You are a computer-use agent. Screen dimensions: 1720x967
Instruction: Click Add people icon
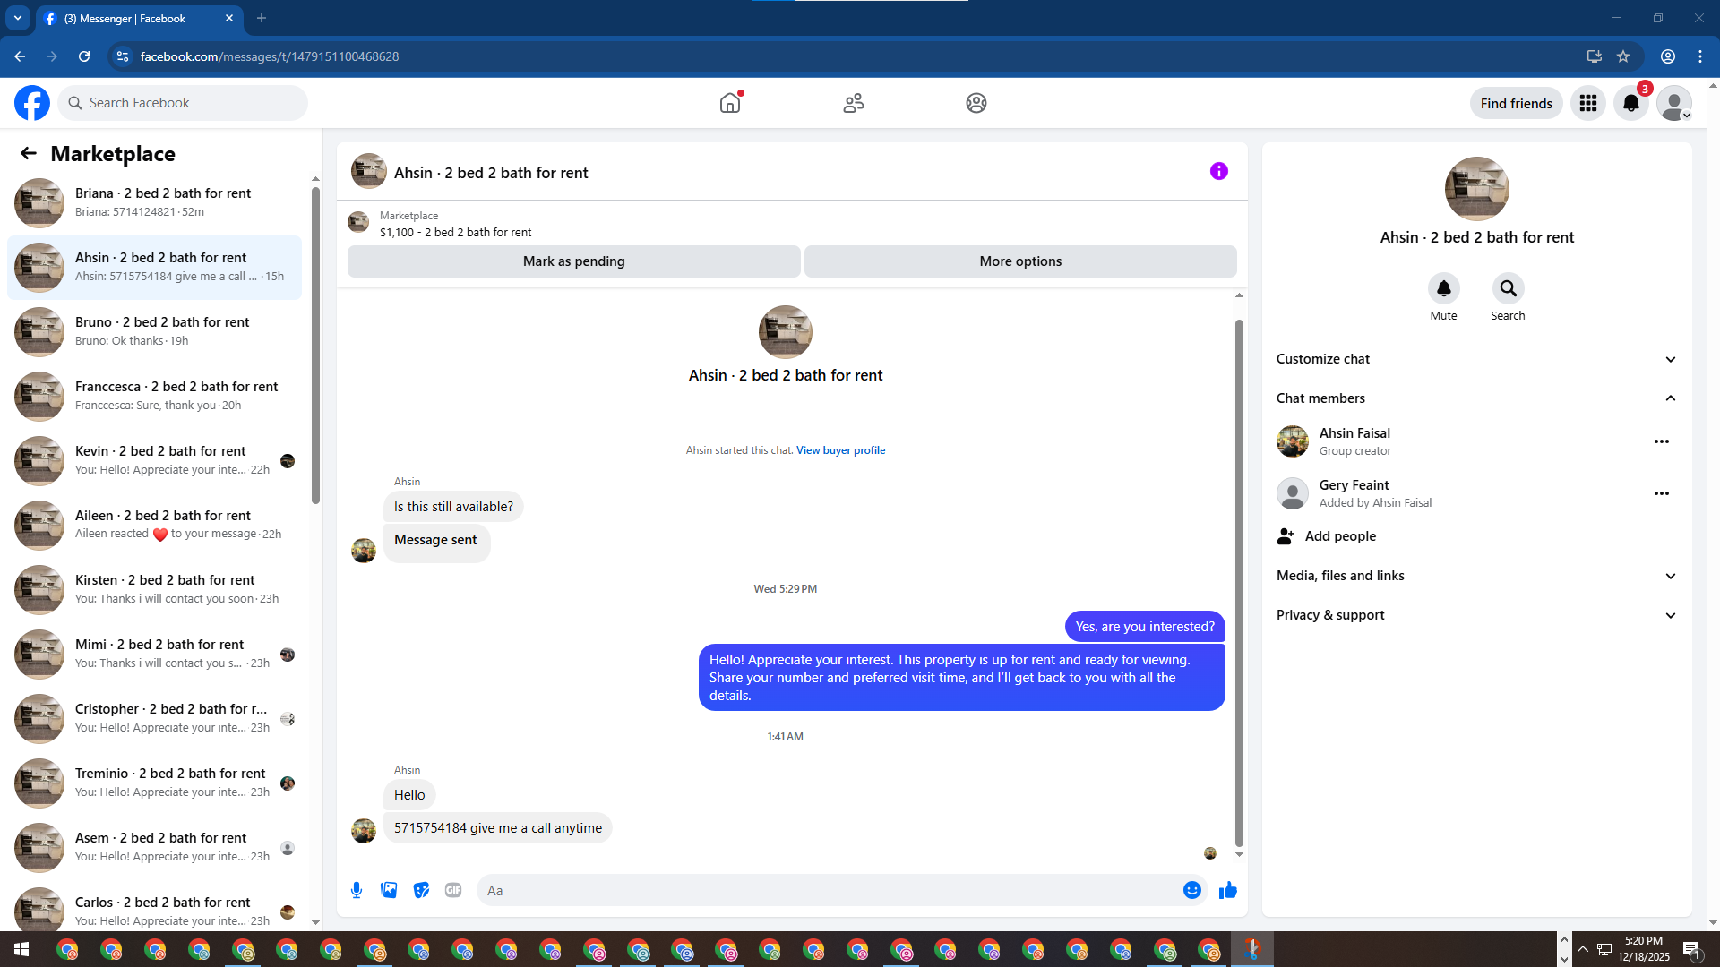tap(1286, 536)
